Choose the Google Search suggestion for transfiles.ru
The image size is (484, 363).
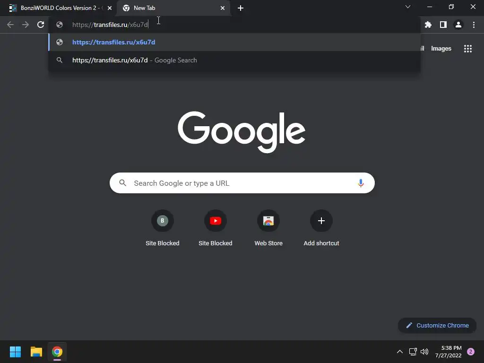[x=234, y=60]
